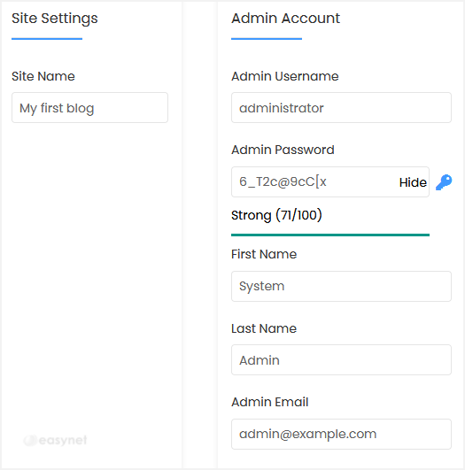The width and height of the screenshot is (465, 470).
Task: Click the easynet watermark logo
Action: coord(55,440)
